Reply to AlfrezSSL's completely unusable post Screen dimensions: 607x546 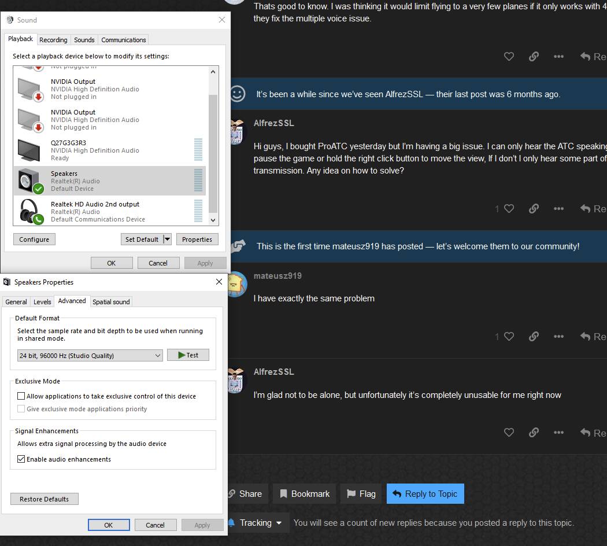[x=593, y=433]
